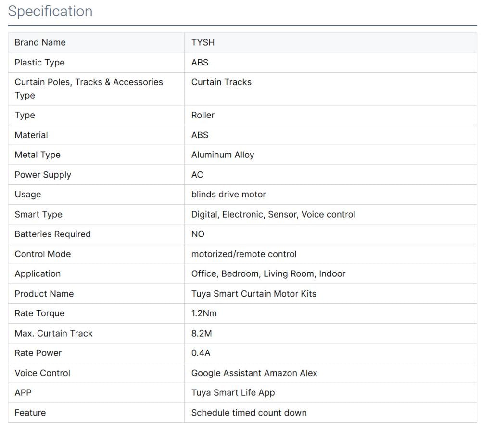
Task: Click the Roller type value
Action: (203, 115)
